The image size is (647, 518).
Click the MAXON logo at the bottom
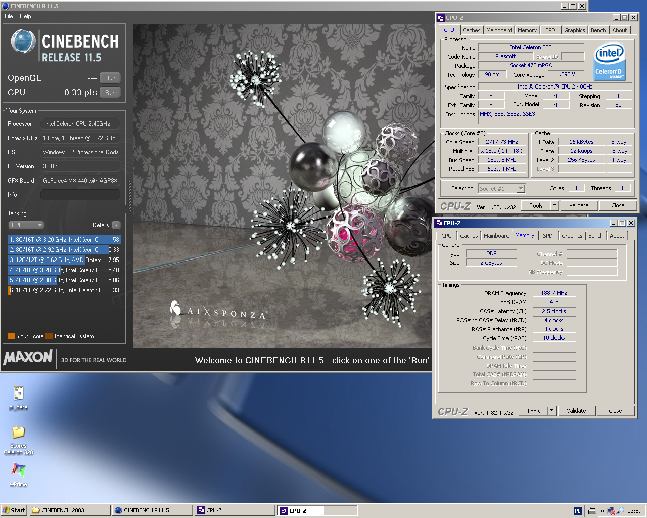[28, 358]
